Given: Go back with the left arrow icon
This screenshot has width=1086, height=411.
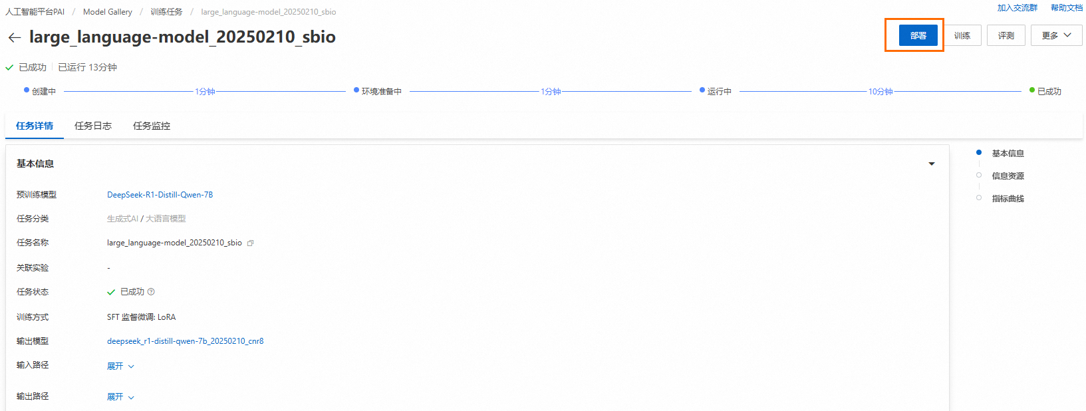Looking at the screenshot, I should coord(14,38).
